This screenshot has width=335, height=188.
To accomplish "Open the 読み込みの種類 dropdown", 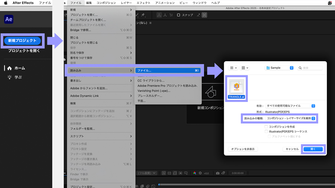I will click(290, 118).
